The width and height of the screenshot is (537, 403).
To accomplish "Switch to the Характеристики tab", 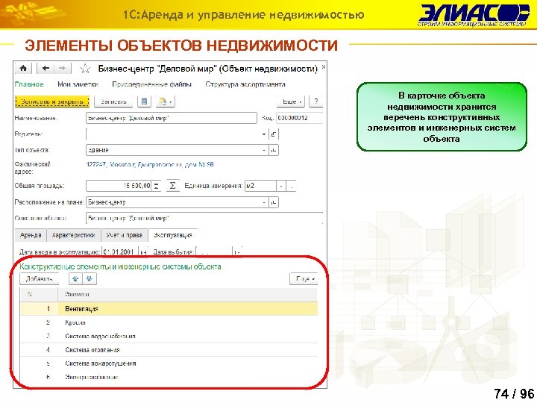I will (x=73, y=235).
